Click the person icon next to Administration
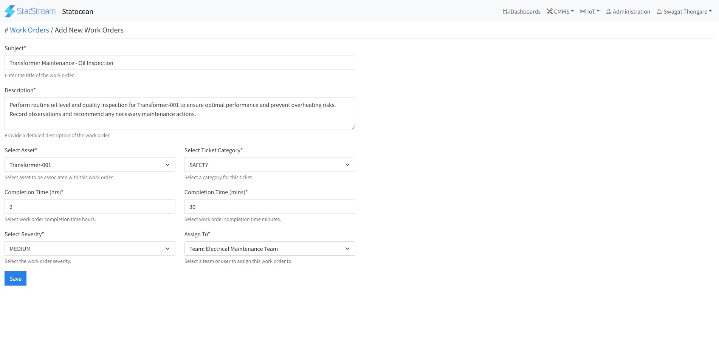The width and height of the screenshot is (719, 357). (x=609, y=12)
